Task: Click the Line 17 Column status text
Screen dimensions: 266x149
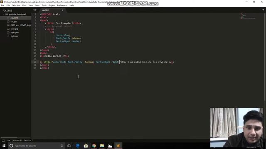Action: [x=20, y=140]
